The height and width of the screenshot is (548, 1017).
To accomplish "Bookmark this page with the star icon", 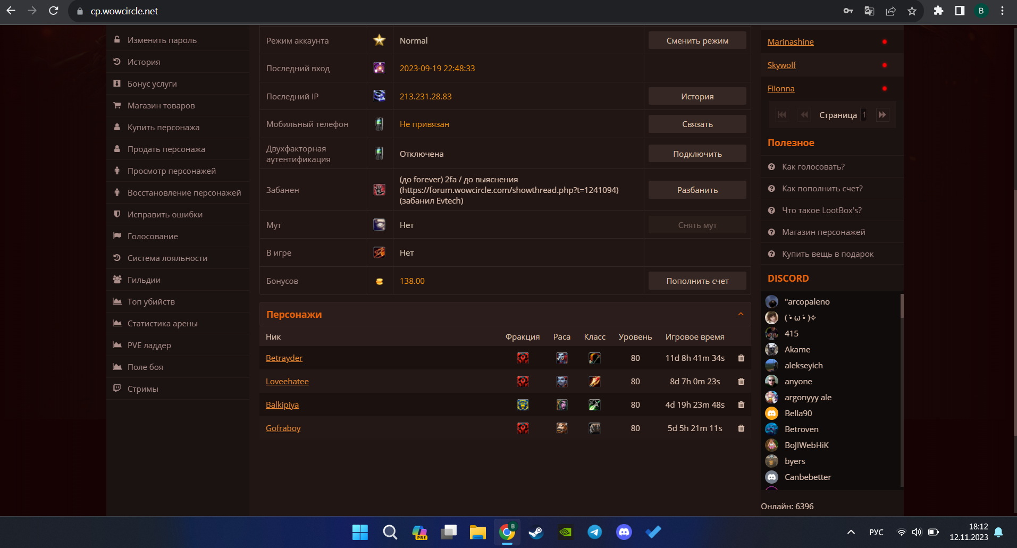I will pos(912,11).
